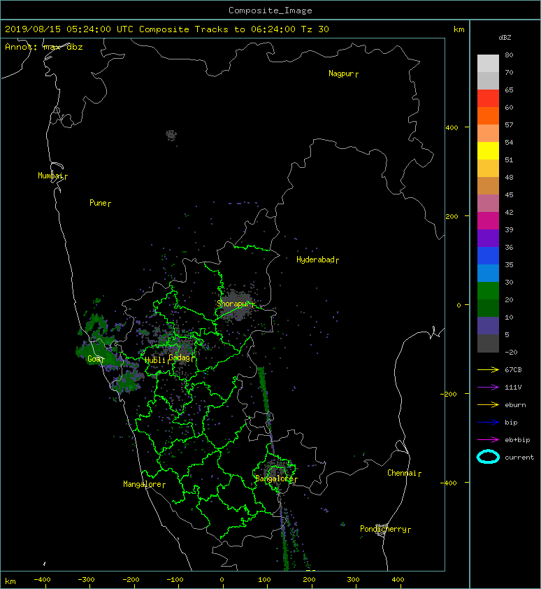Click the 'current' legend label
Screen dimensions: 541x589
tap(519, 457)
